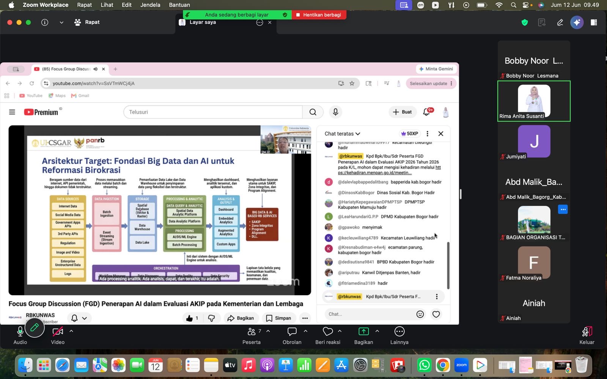This screenshot has width=607, height=379.
Task: Bookmark the page with star icon
Action: click(352, 83)
